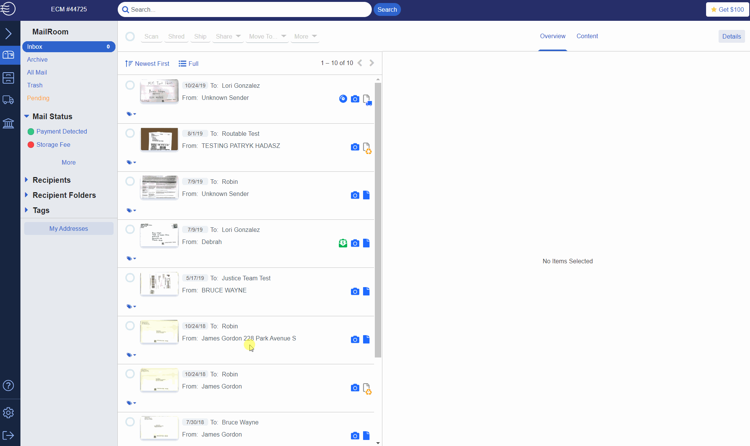This screenshot has width=750, height=446.
Task: Expand the left navigation rail arrow
Action: [x=8, y=34]
